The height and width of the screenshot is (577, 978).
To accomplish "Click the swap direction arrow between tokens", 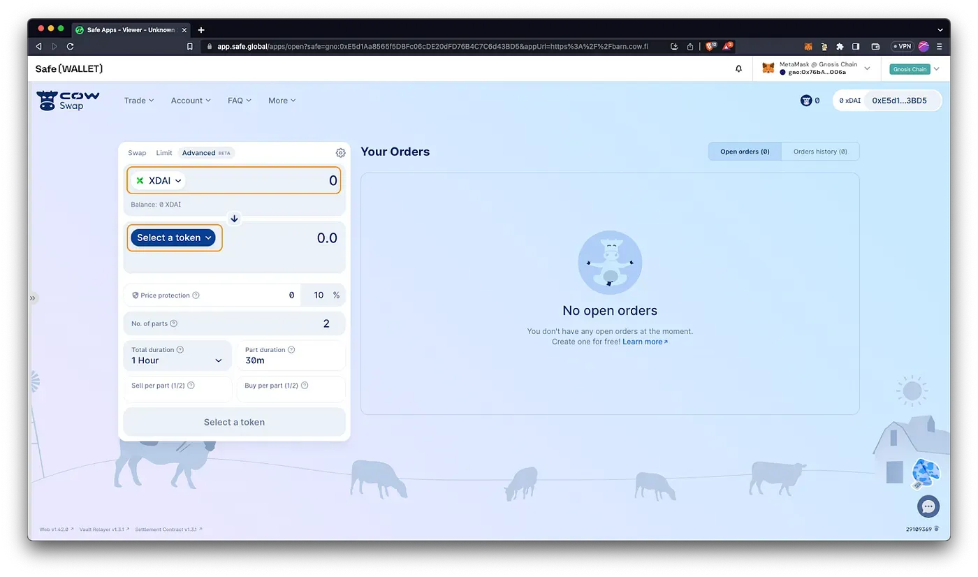I will click(x=235, y=219).
